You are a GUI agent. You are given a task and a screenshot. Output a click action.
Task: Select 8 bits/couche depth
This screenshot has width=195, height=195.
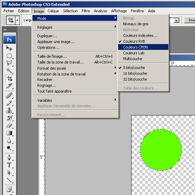tap(143, 68)
